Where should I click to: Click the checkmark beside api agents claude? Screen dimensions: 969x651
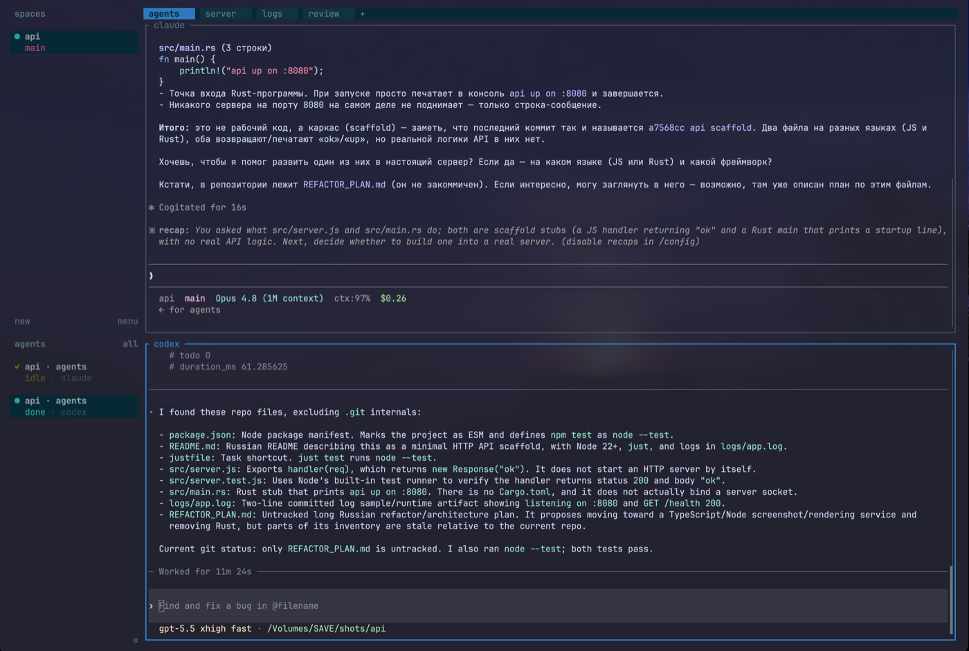[17, 367]
